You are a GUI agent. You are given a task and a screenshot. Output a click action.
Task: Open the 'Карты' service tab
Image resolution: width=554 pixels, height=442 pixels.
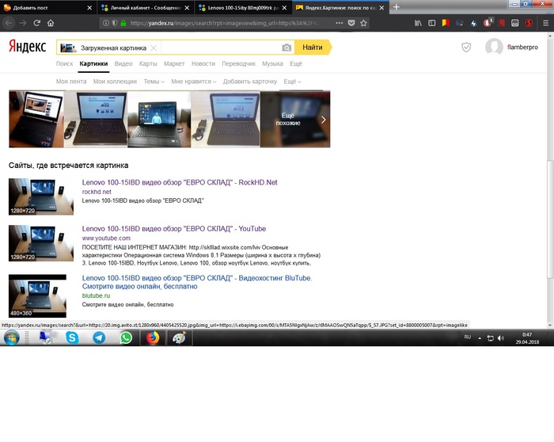pos(148,63)
